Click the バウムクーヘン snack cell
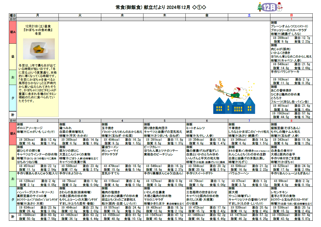Viewport: 321px width, 227px height. point(237,174)
